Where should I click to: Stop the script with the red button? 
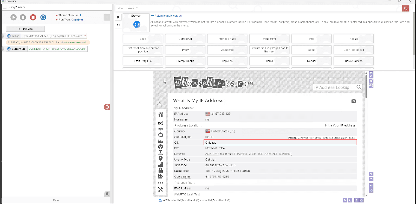[x=33, y=17]
